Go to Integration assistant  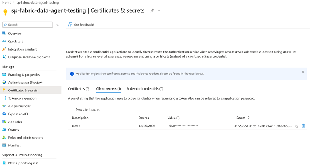(x=23, y=49)
